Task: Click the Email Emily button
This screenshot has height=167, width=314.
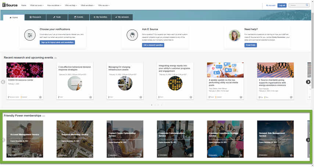Action: coord(250,45)
